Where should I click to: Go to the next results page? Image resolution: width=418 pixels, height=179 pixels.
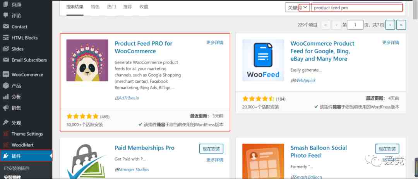click(x=390, y=25)
